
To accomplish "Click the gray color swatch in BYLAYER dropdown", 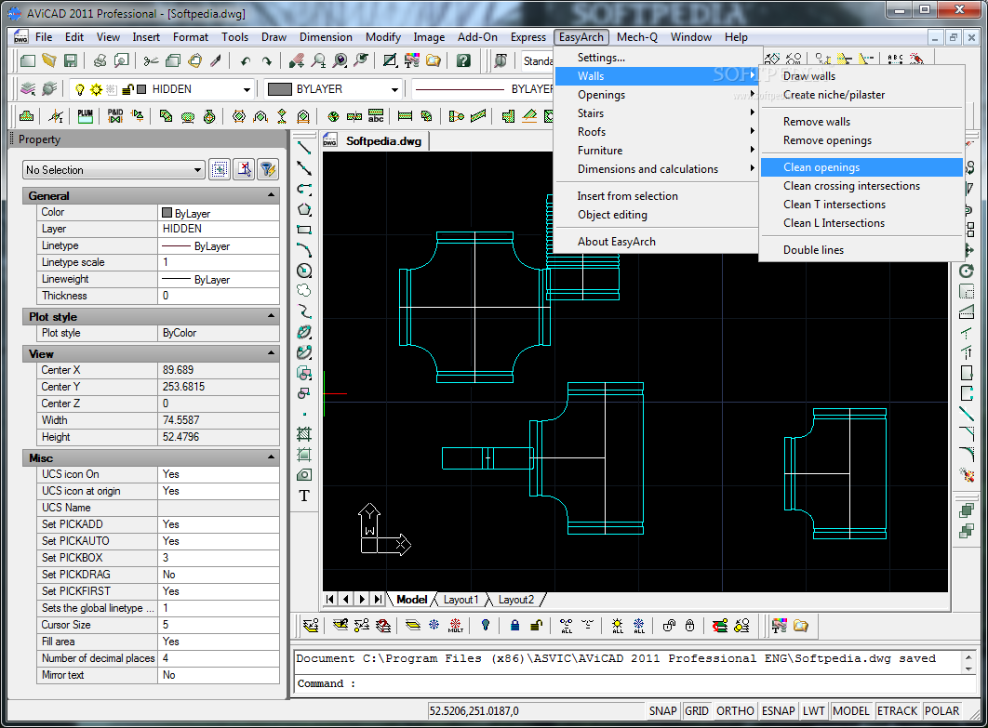I will tap(280, 89).
